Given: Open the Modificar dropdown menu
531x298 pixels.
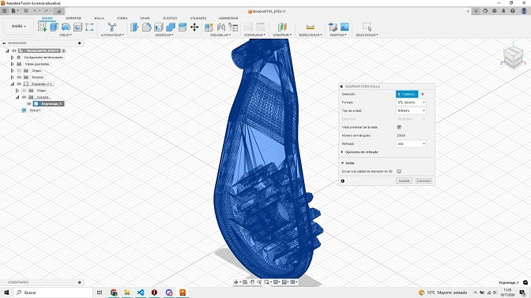Looking at the screenshot, I should coord(164,35).
